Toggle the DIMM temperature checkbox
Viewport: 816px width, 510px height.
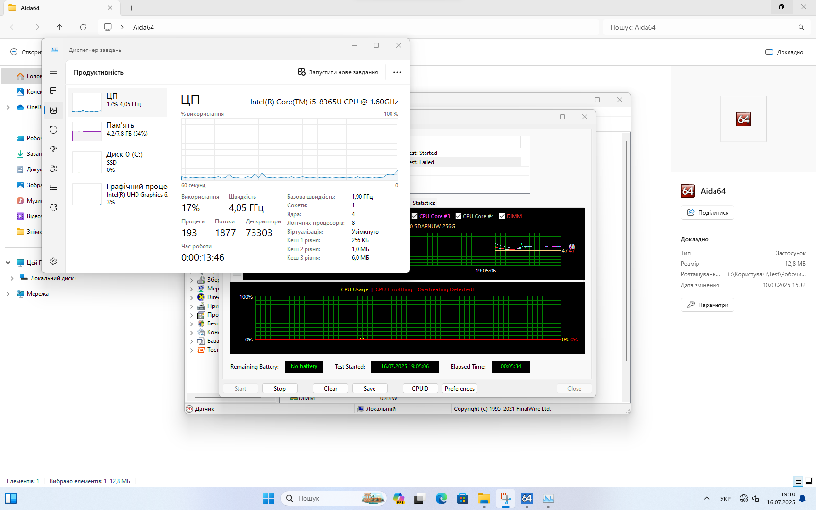tap(502, 216)
